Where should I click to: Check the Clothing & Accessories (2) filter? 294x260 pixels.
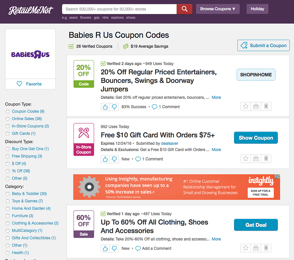coord(8,223)
